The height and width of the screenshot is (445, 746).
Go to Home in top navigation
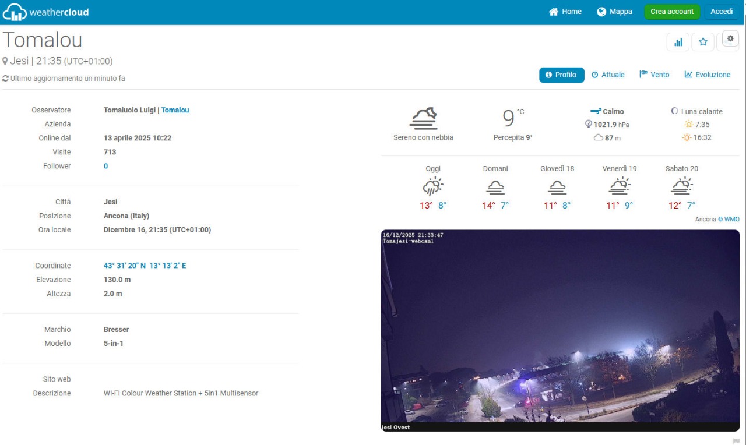coord(565,12)
